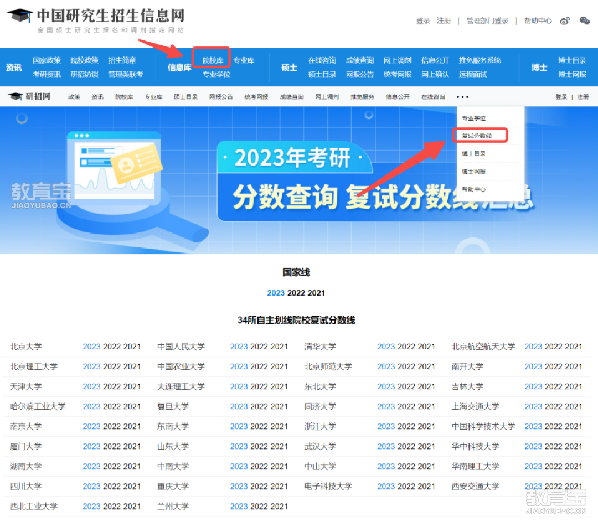Open 管理部门登录 link
The height and width of the screenshot is (527, 598).
tap(487, 20)
